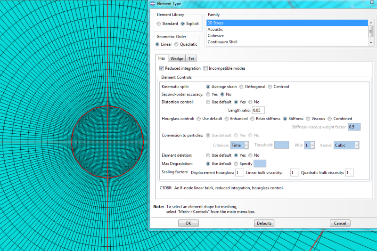Set Distortion control to Yes

[236, 102]
